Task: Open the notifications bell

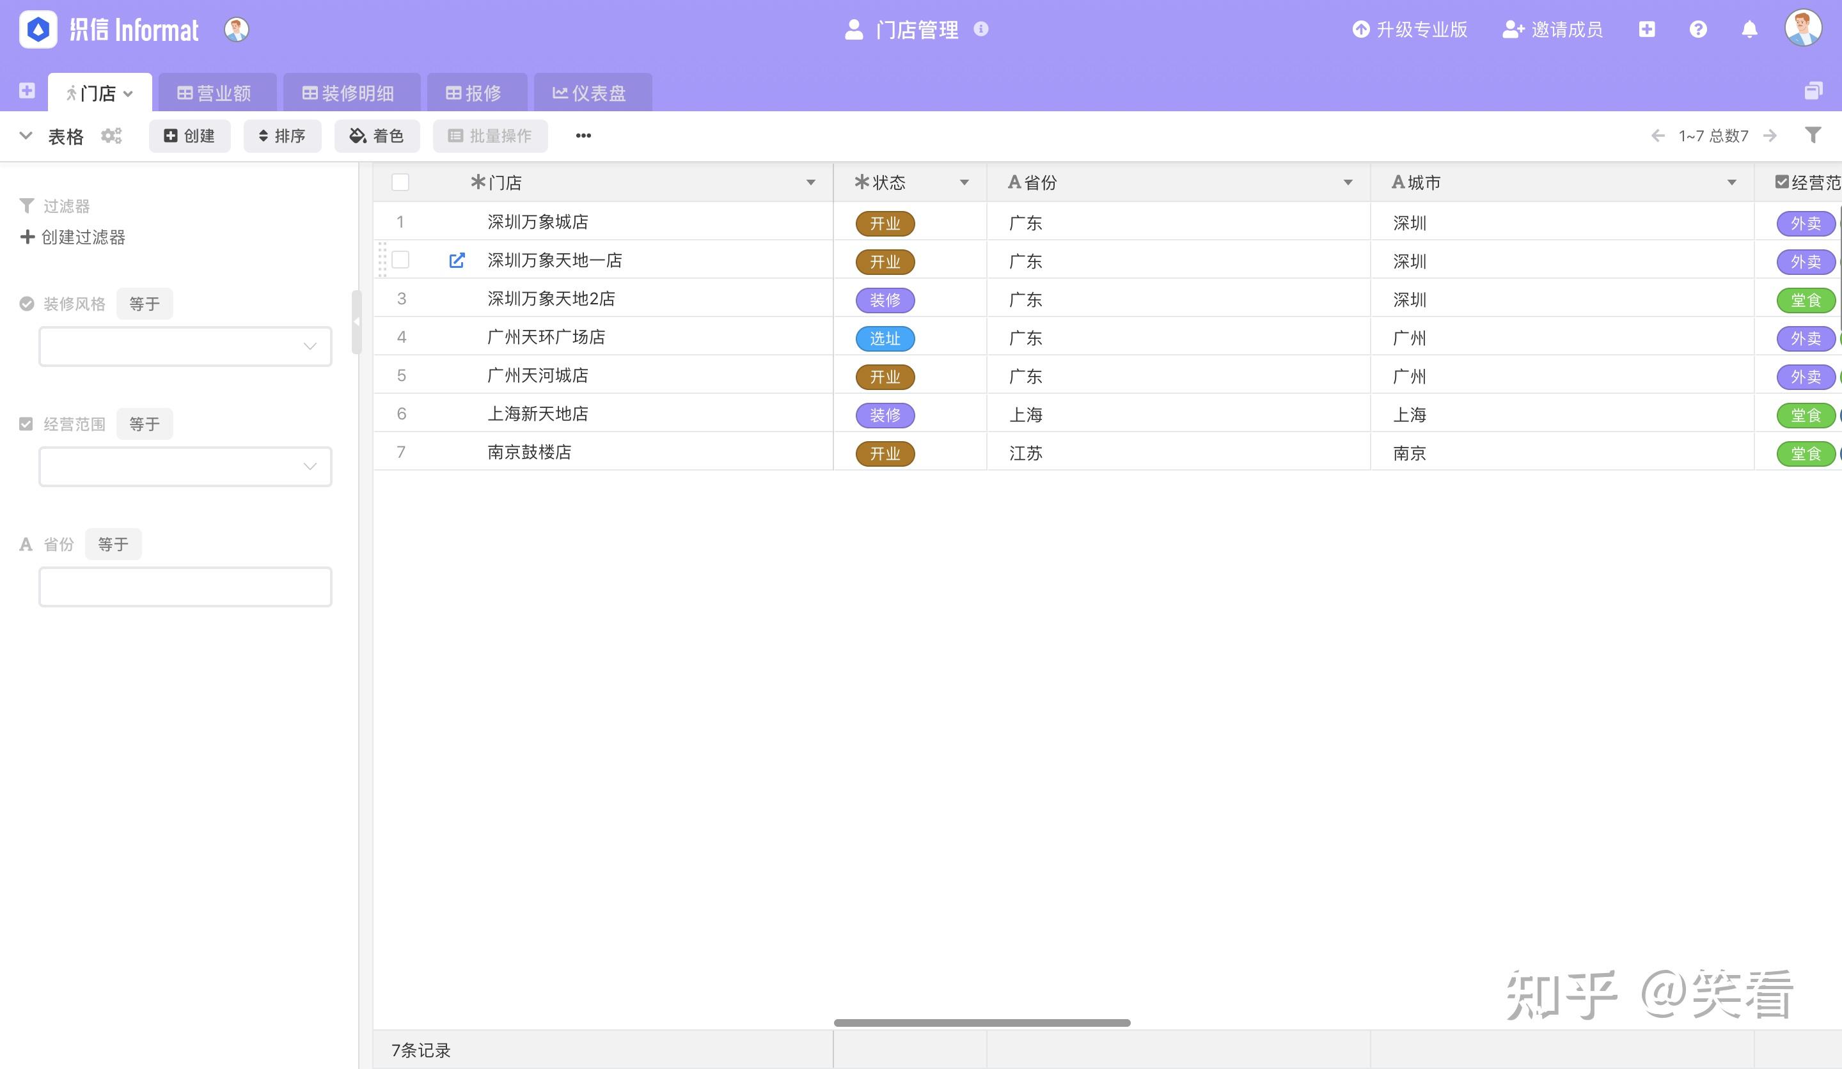Action: (x=1749, y=29)
